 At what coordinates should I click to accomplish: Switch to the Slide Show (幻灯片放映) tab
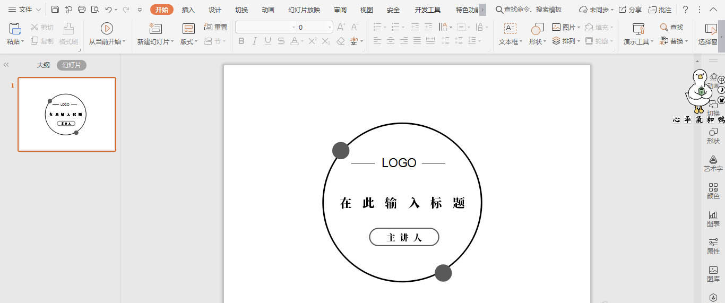[x=304, y=10]
